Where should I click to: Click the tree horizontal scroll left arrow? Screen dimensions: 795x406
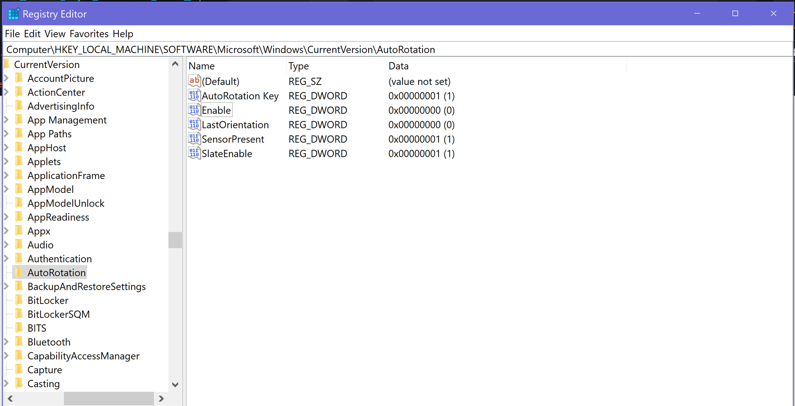(x=10, y=398)
